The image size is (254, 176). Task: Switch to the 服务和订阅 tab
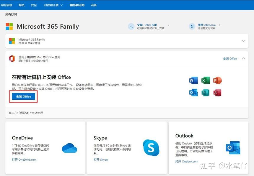point(77,5)
